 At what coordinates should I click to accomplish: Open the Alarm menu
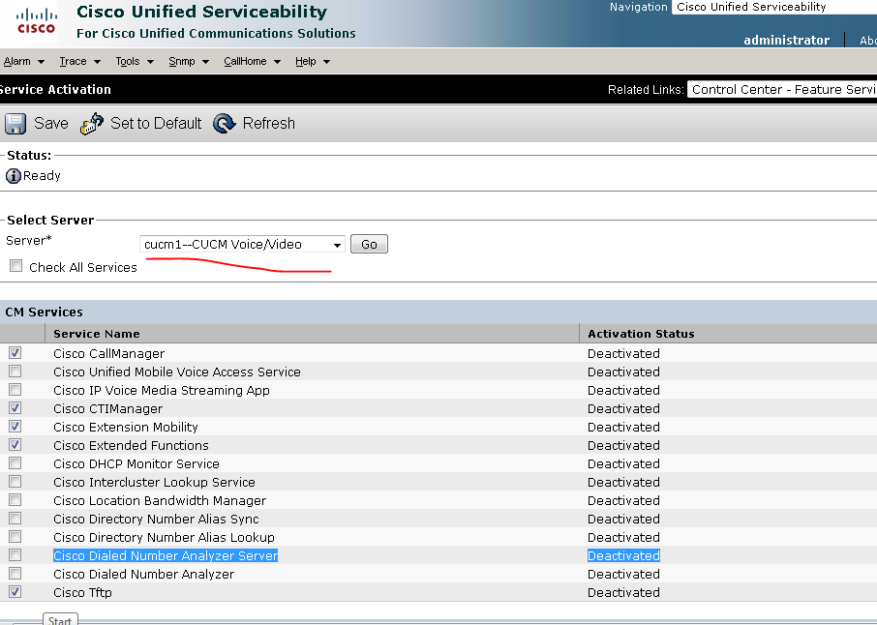click(x=24, y=62)
